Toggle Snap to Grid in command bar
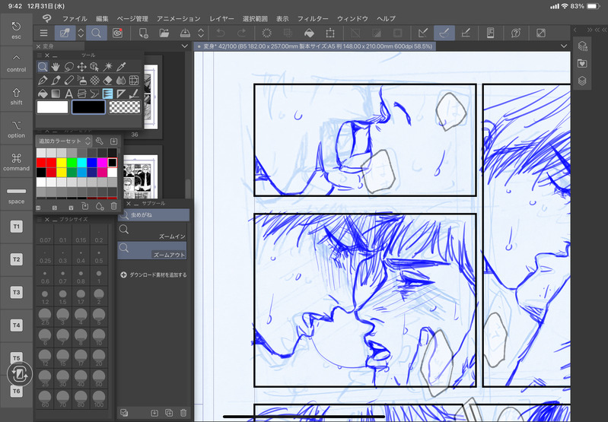 (x=466, y=33)
